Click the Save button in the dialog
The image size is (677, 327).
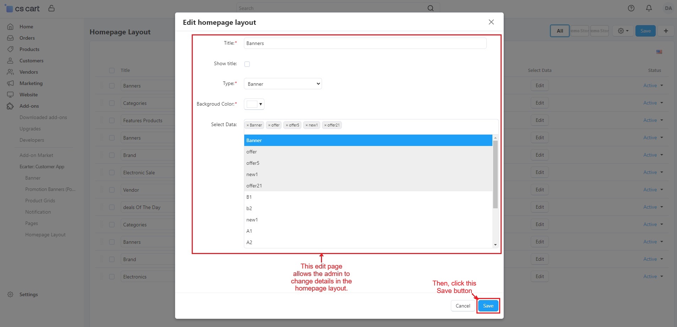pos(488,306)
